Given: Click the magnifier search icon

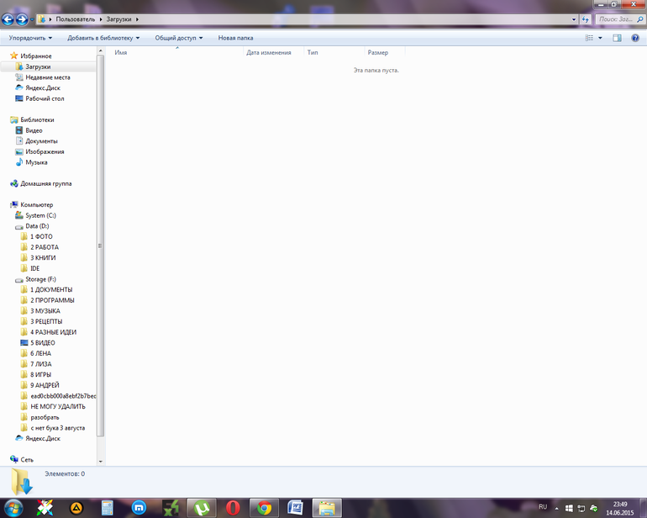Looking at the screenshot, I should 640,19.
